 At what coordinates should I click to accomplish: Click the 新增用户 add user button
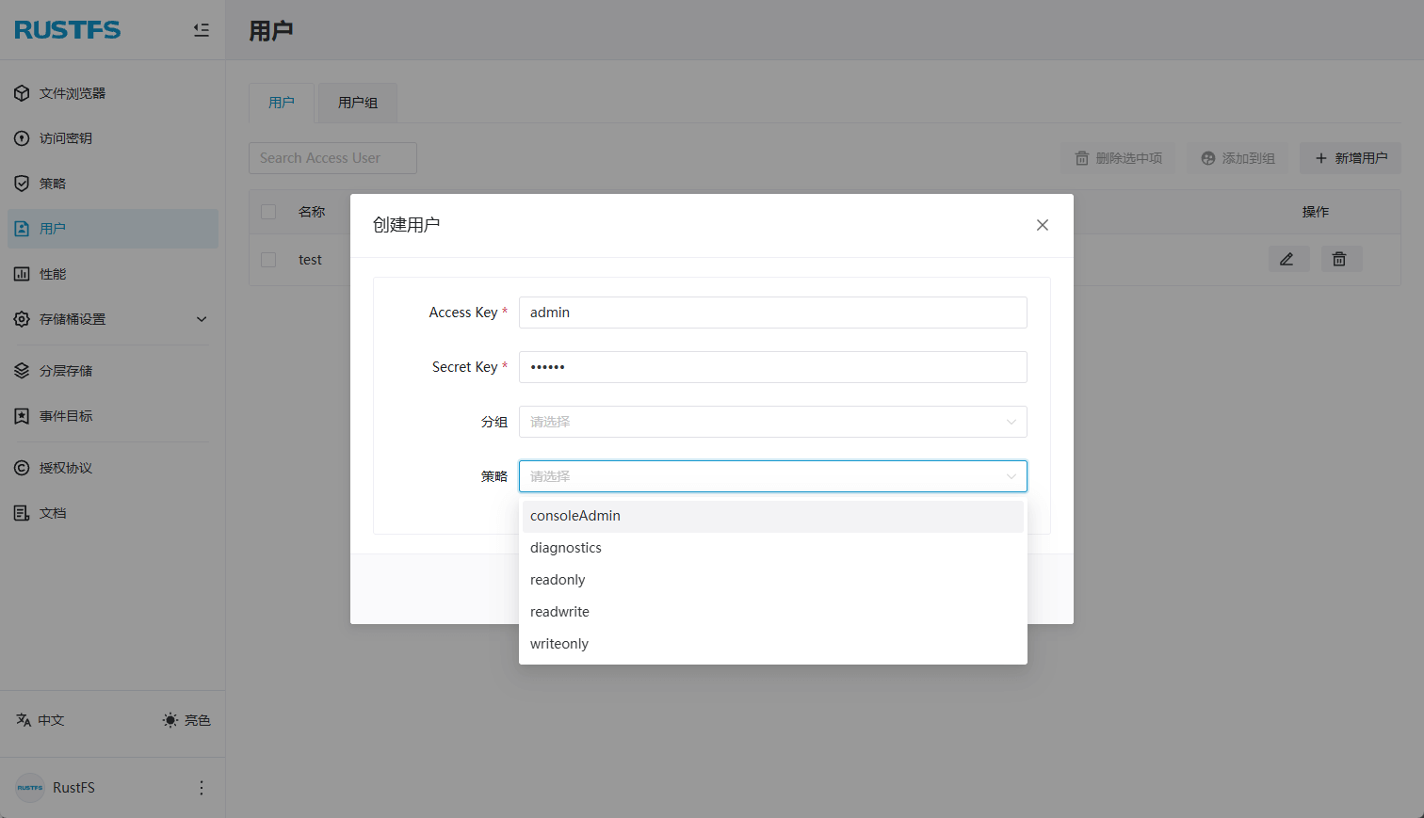[1351, 158]
